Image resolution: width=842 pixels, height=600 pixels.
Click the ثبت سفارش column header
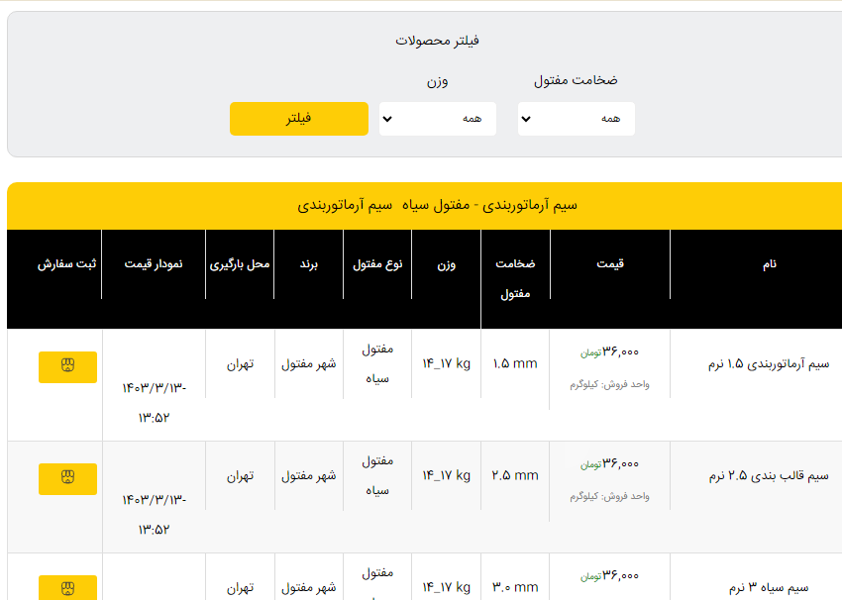pos(67,264)
